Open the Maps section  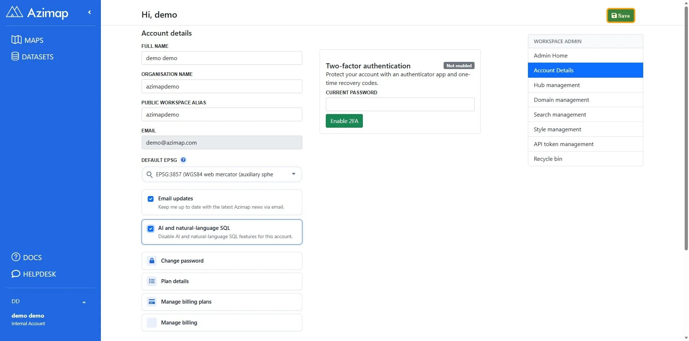(27, 40)
